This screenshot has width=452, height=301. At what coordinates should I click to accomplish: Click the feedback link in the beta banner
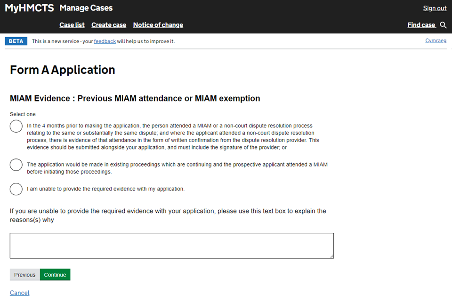105,41
